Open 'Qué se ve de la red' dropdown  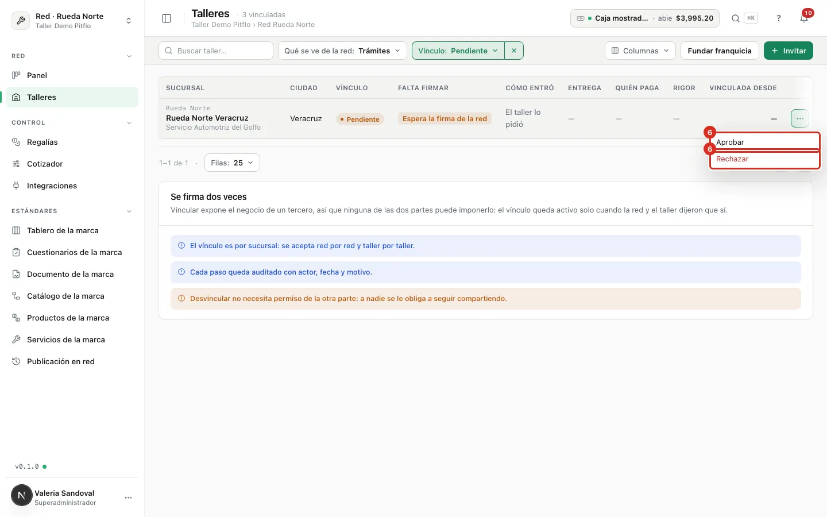342,51
